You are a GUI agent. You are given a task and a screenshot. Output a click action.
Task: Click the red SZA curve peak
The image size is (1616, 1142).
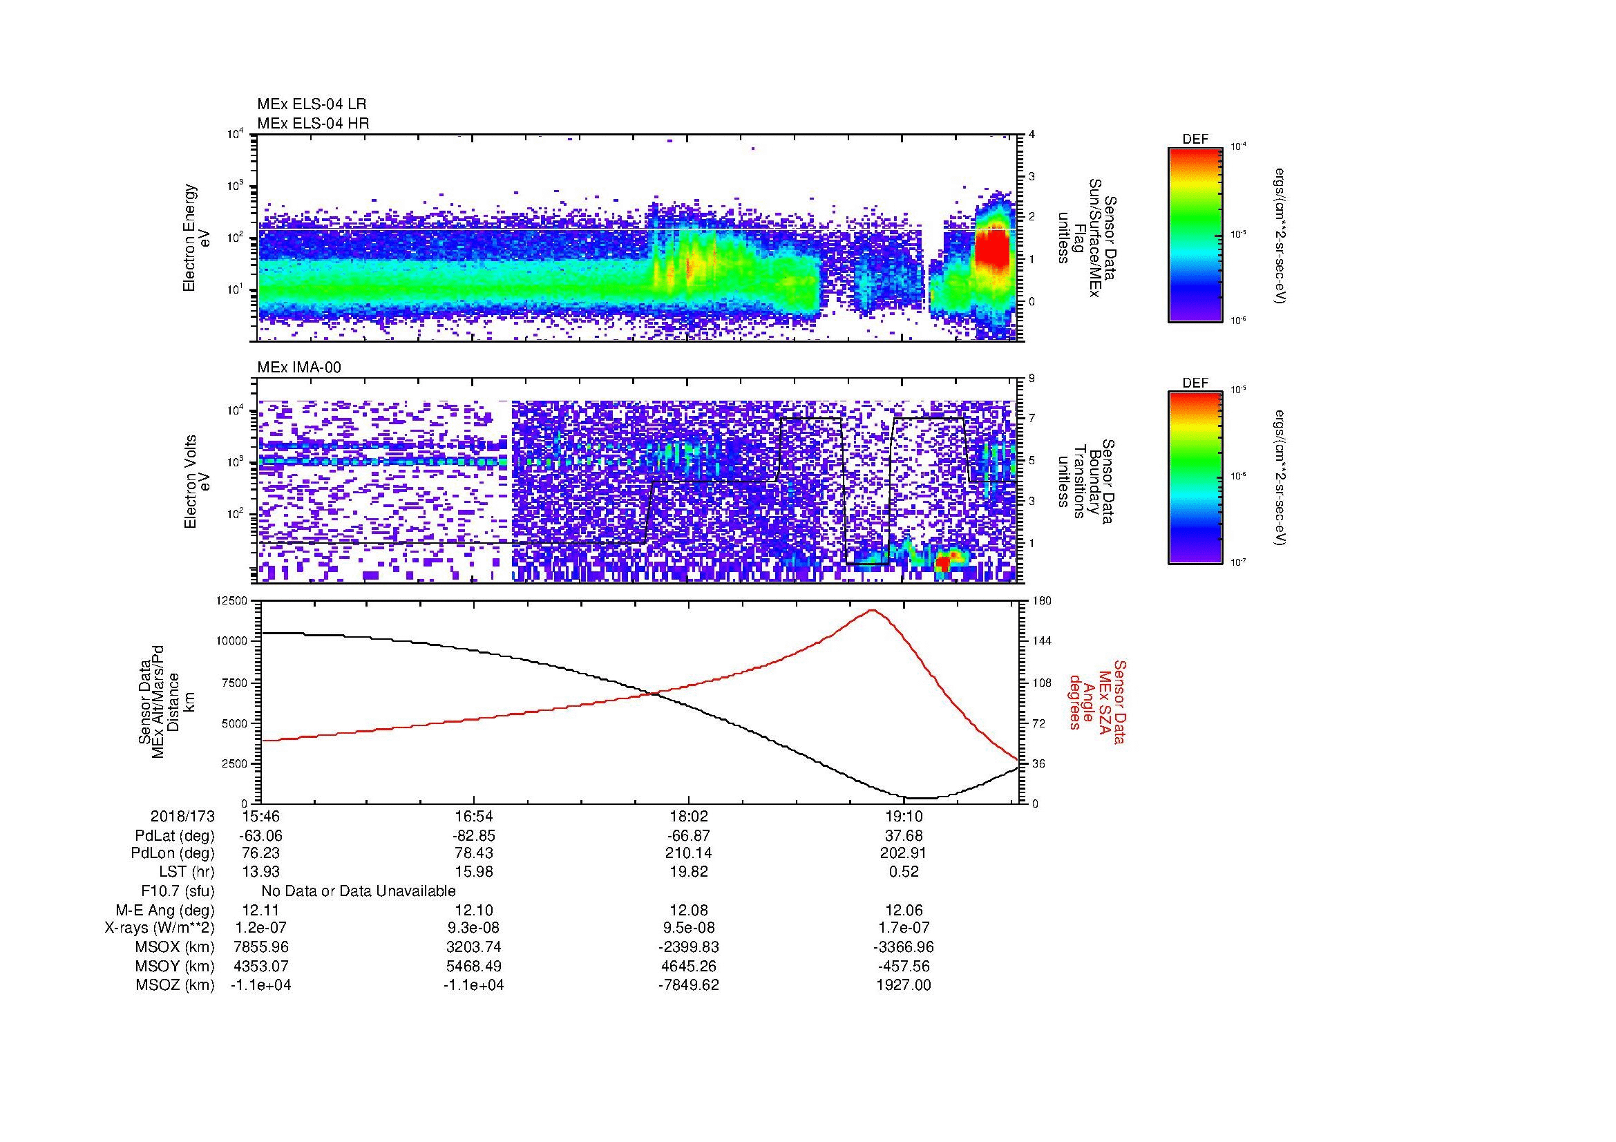point(873,610)
